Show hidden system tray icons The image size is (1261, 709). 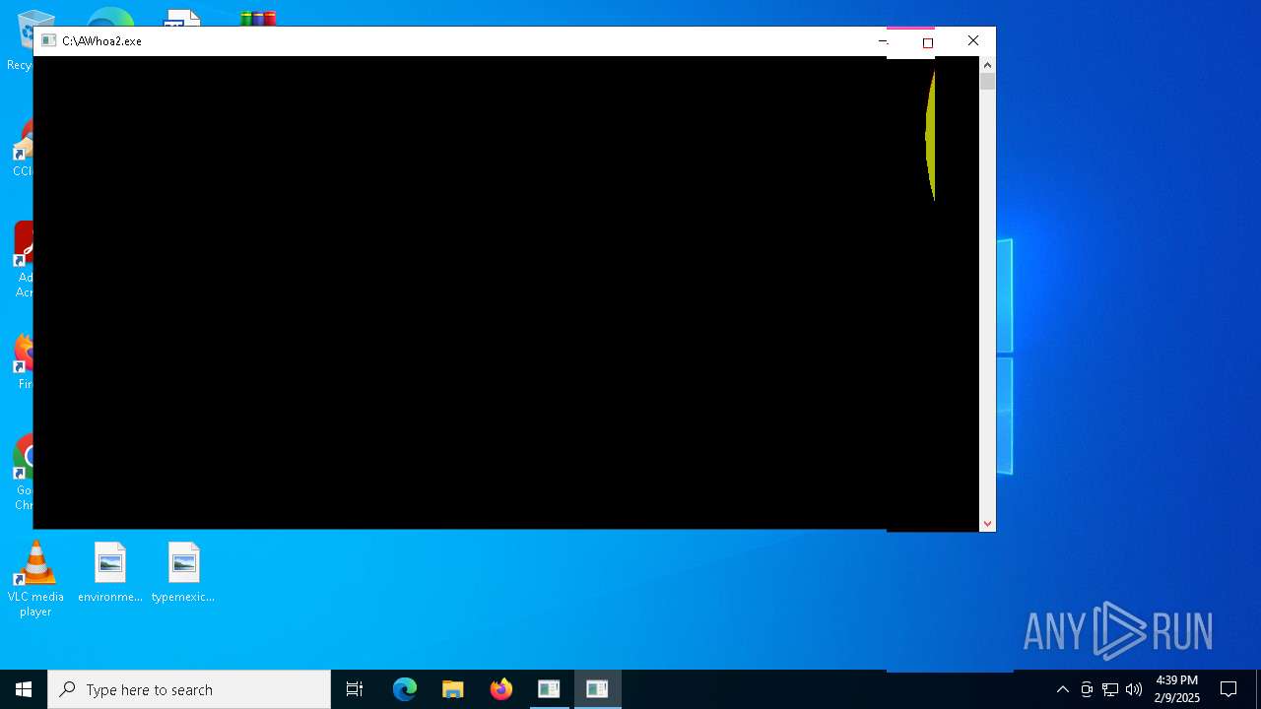click(x=1062, y=689)
